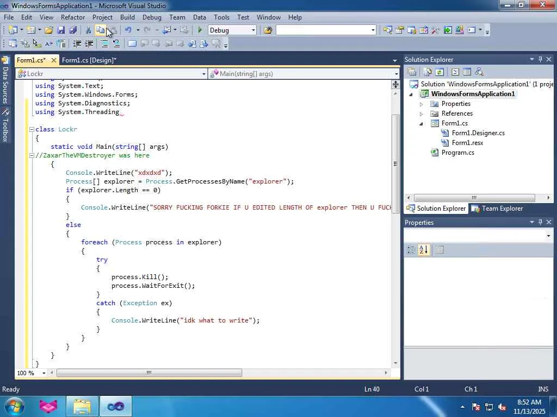Open the Debug menu
This screenshot has width=557, height=417.
(152, 17)
